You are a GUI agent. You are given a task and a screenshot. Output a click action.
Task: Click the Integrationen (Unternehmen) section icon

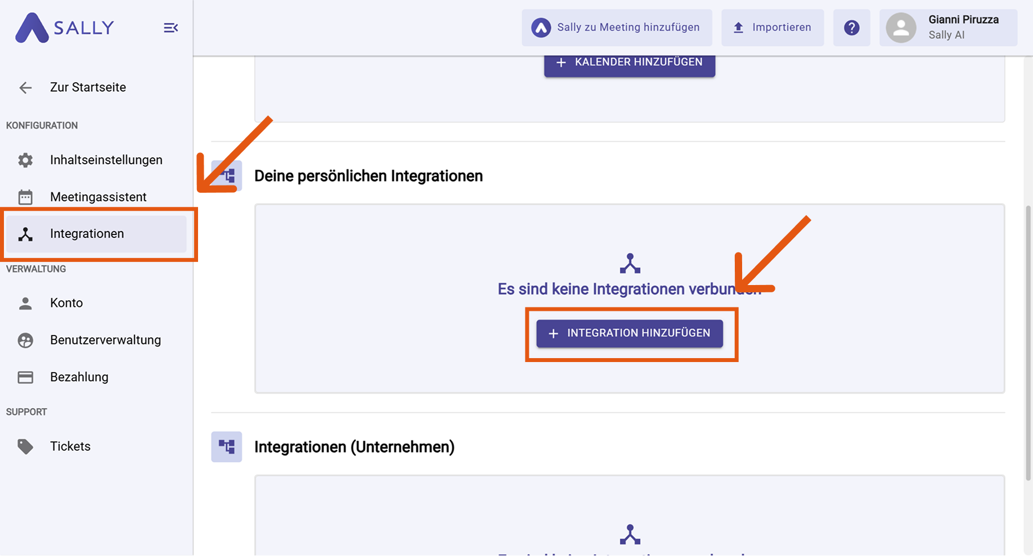[x=226, y=447]
